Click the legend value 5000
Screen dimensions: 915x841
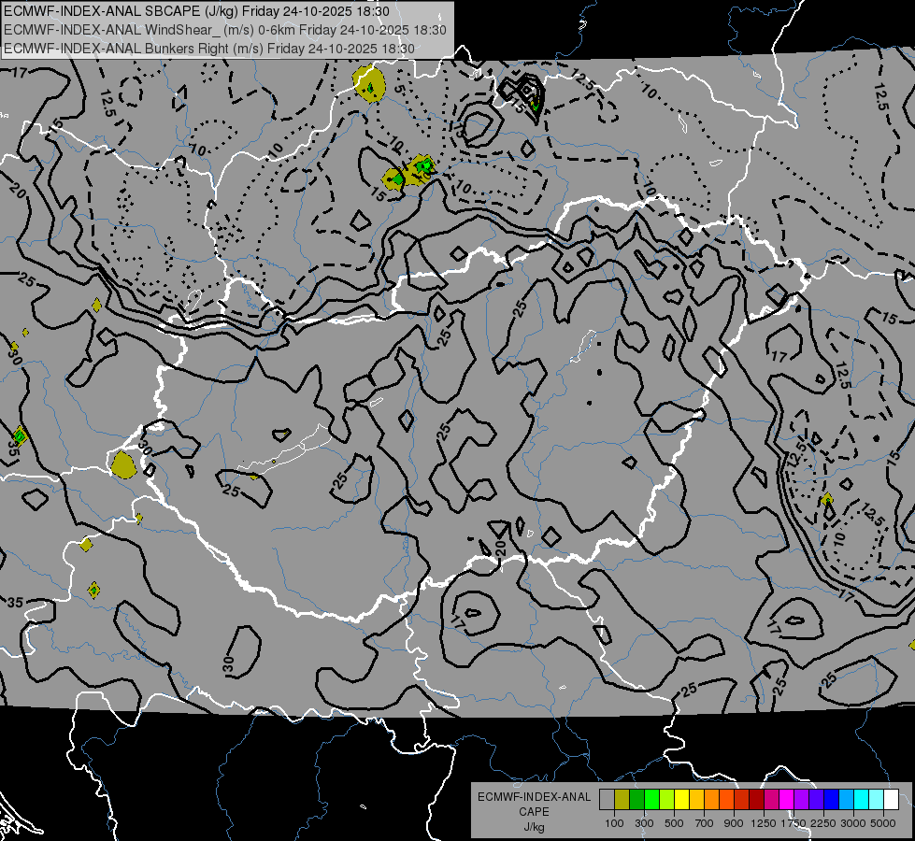[x=883, y=823]
